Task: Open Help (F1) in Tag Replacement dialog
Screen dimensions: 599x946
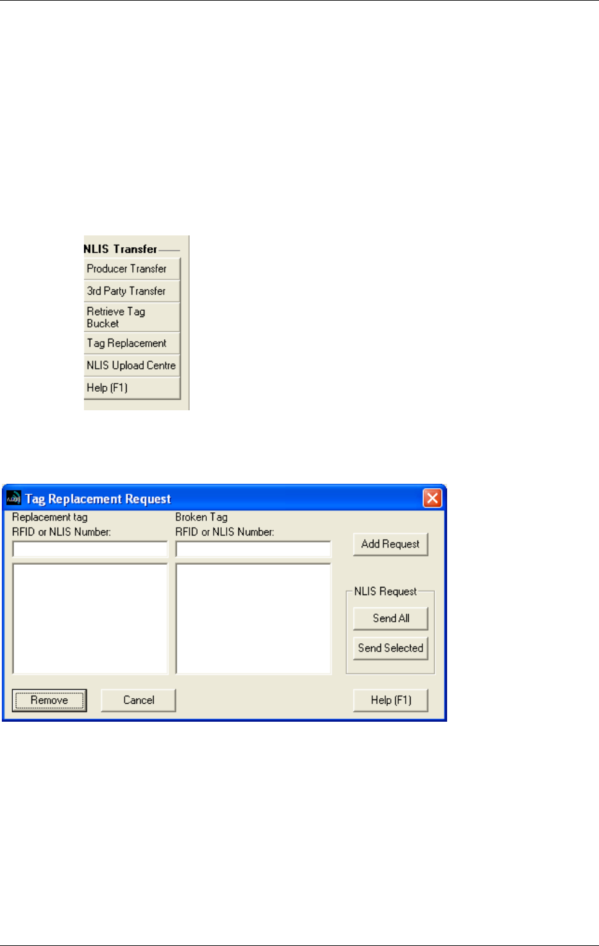Action: coord(390,700)
